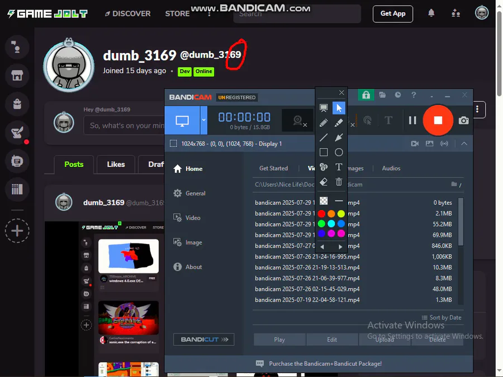Show next palette colors with right arrow
This screenshot has height=377, width=503.
[x=340, y=246]
